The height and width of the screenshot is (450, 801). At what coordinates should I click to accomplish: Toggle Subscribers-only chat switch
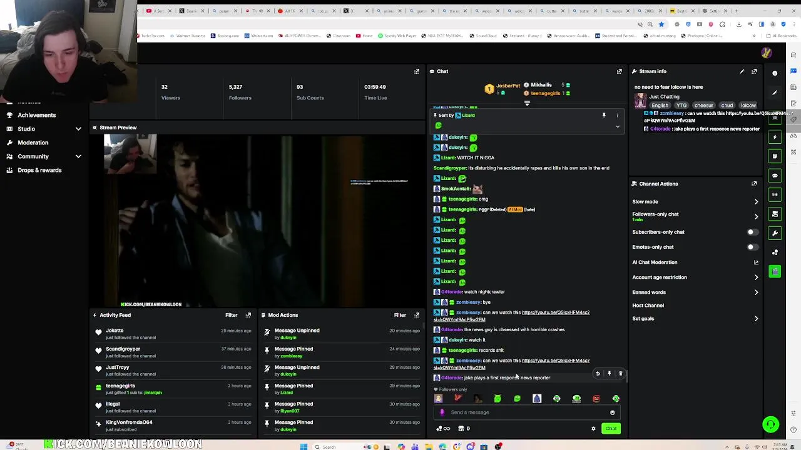[753, 232]
